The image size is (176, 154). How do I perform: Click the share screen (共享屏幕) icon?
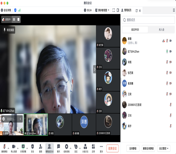(x=23, y=146)
